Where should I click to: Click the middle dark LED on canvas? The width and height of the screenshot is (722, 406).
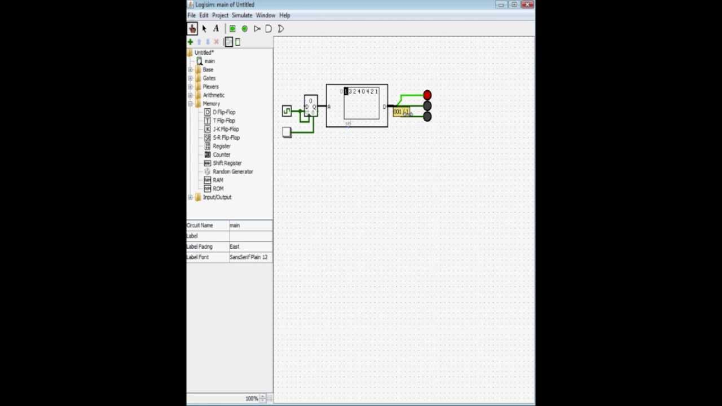pos(427,106)
